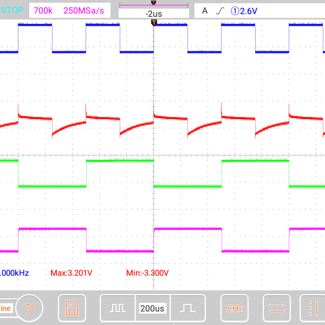Tap the Min:-3.300V measurement readout

pyautogui.click(x=147, y=273)
